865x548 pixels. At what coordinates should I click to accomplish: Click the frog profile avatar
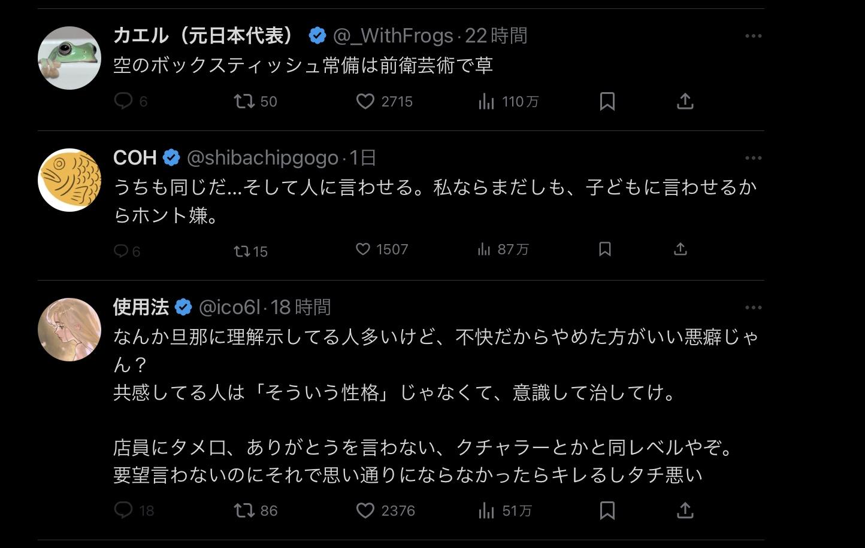point(69,58)
